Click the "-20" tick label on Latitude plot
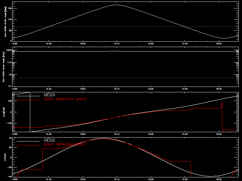Screen dimensions: 242x181 coord(10,167)
